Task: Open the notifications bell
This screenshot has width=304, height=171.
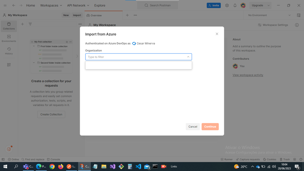Action: 235,5
